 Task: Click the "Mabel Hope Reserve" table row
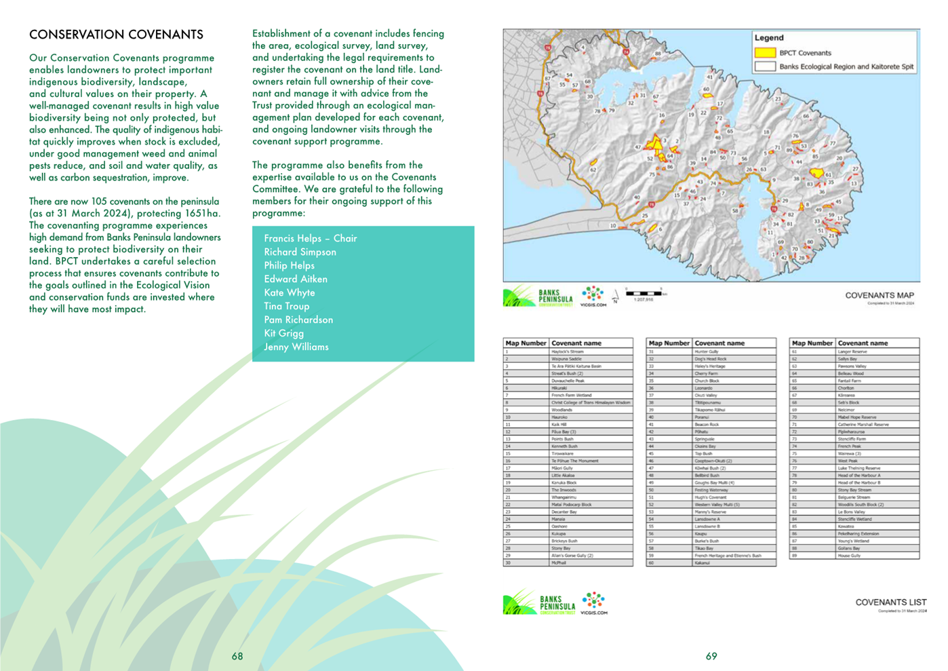coord(854,417)
